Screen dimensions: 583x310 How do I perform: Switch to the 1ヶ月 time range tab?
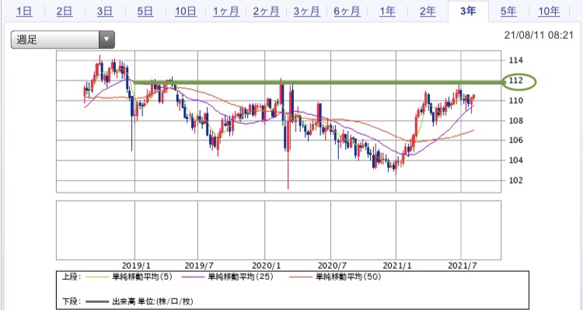tap(226, 12)
